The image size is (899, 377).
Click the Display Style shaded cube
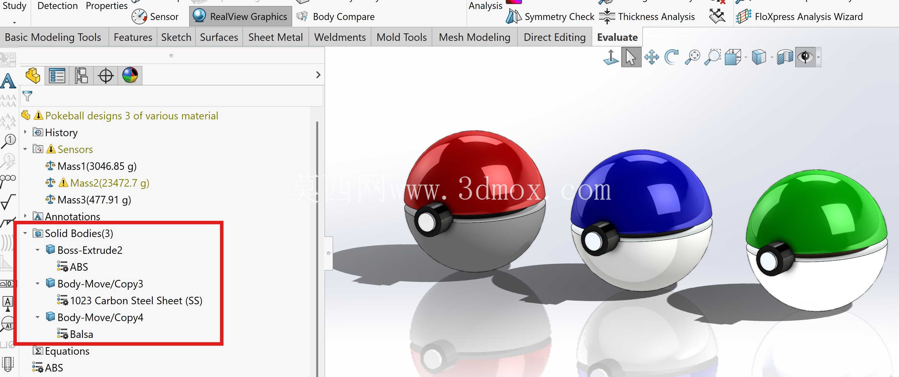click(759, 57)
